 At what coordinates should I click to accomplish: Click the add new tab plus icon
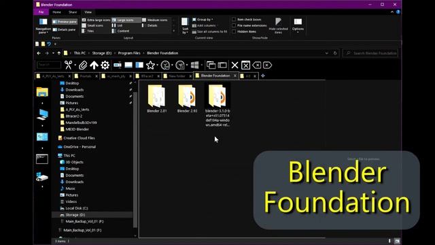pos(263,76)
